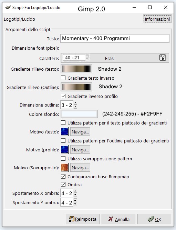The height and width of the screenshot is (230, 176).
Task: Open the Gradiente rilievo (testo) gradient preview
Action: tap(76, 69)
